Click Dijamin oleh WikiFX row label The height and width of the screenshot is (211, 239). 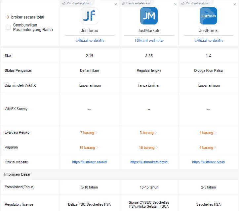tap(20, 85)
